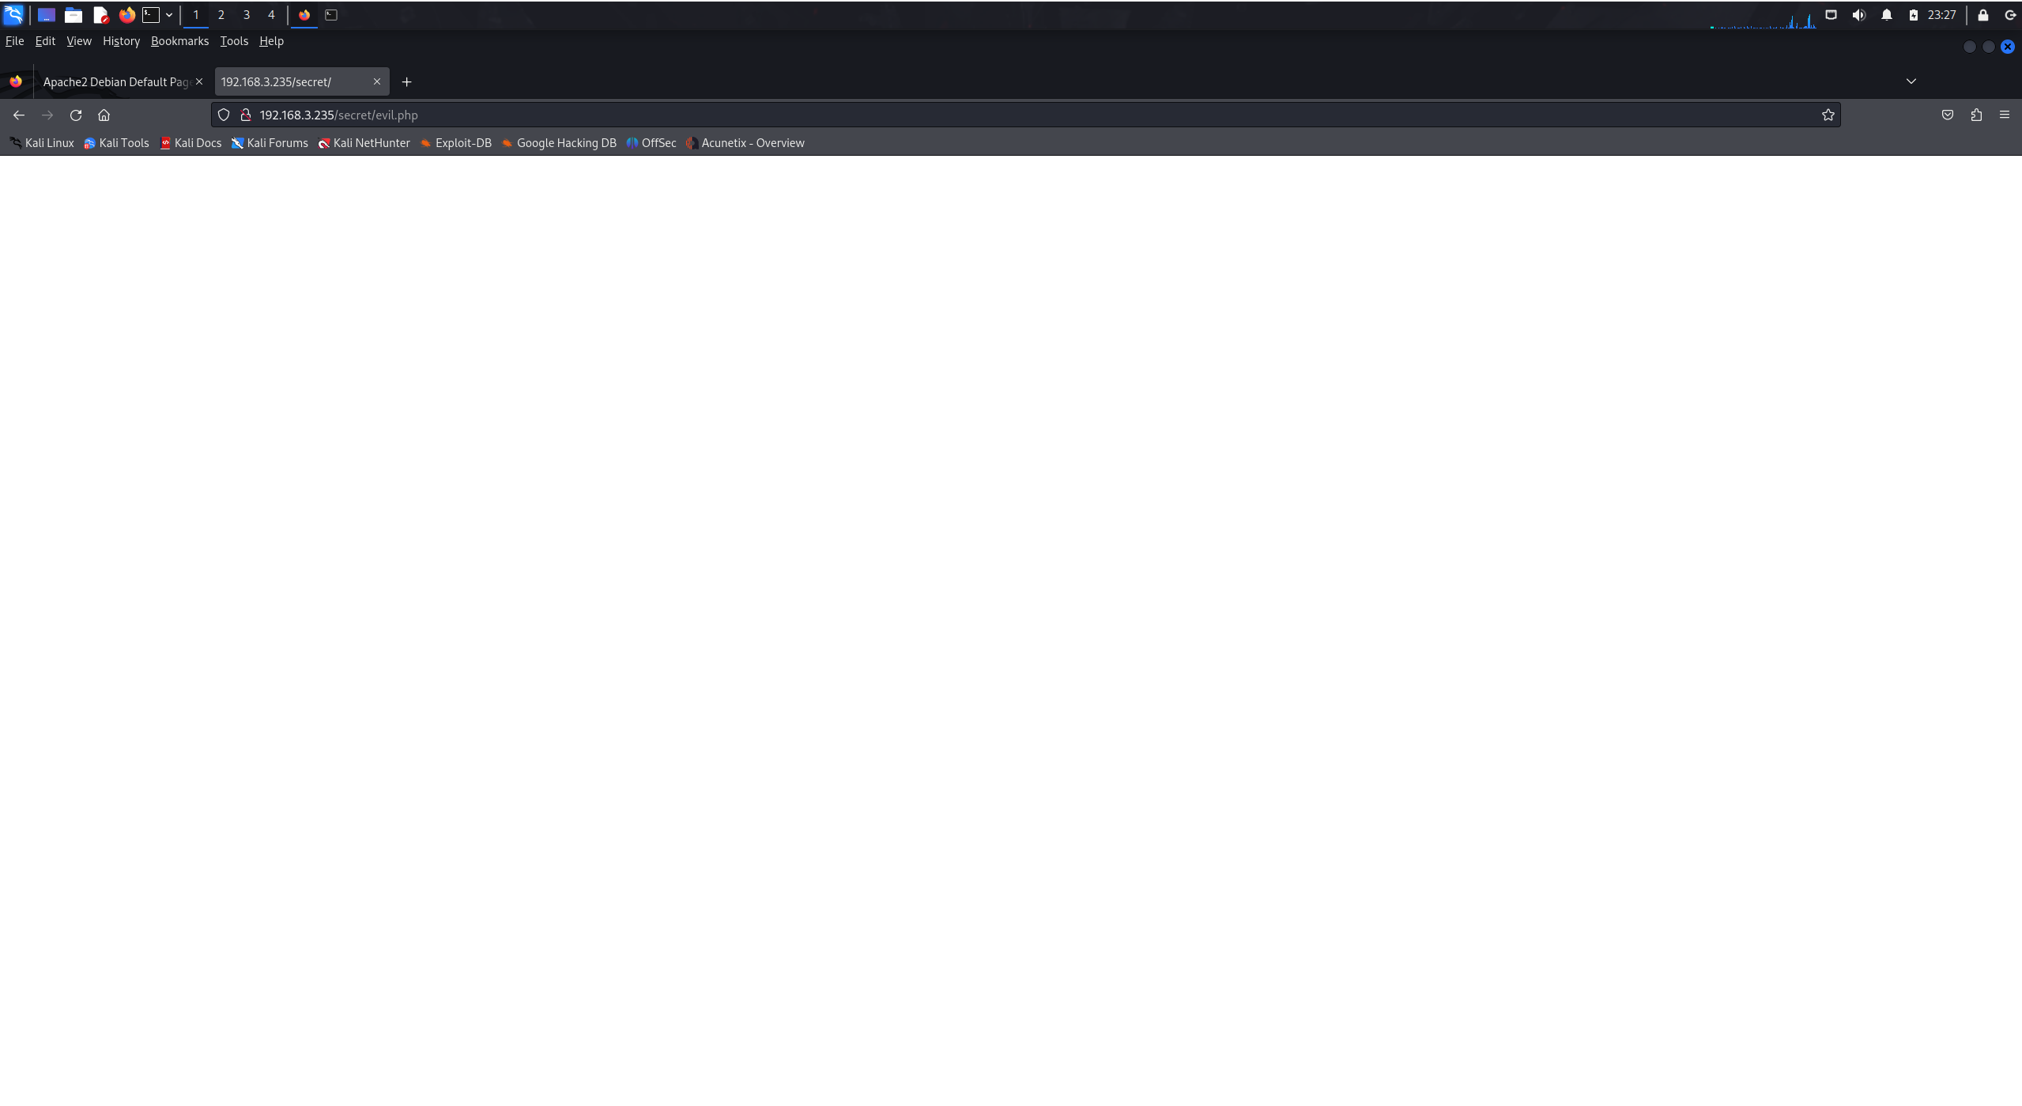
Task: Expand the terminal dropdown arrow in taskbar
Action: [x=168, y=14]
